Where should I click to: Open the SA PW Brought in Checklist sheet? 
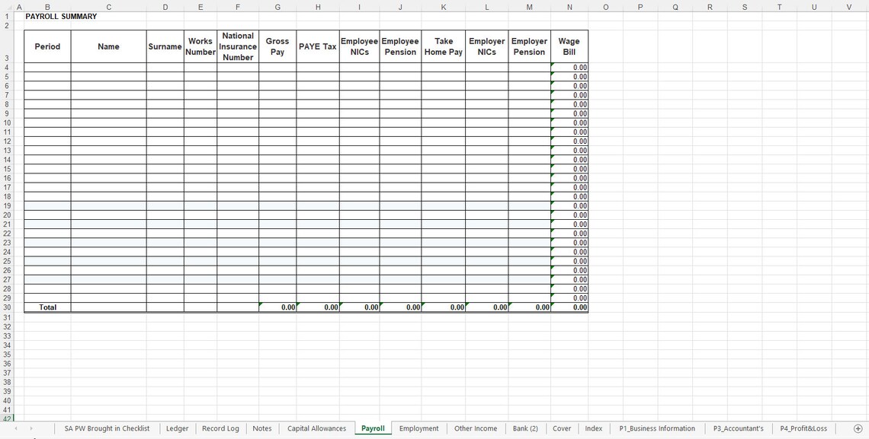[106, 428]
